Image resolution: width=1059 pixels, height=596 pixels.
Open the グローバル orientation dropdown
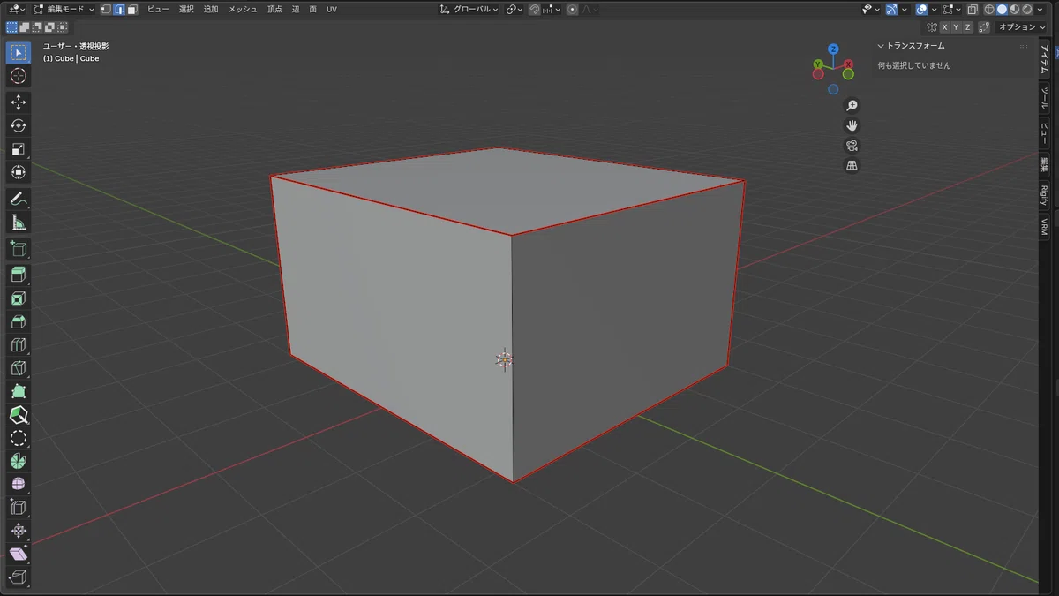click(x=469, y=9)
